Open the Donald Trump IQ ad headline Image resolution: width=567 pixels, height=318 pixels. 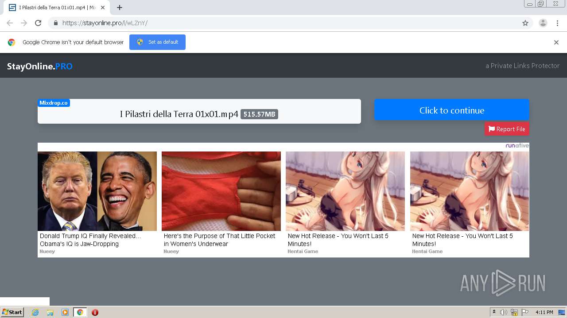pyautogui.click(x=90, y=240)
